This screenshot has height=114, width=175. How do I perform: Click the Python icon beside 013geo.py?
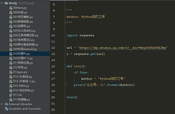11,72
